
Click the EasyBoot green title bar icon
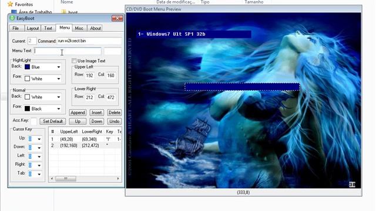coord(12,18)
